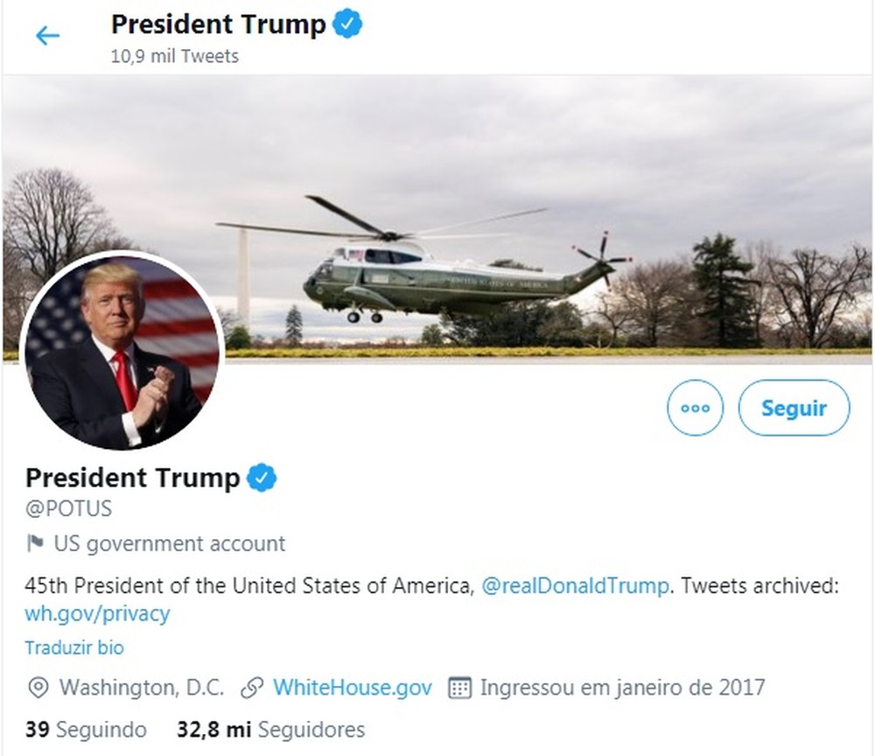Click Traduzir bio to translate
Screen dimensions: 875x756
click(x=74, y=647)
